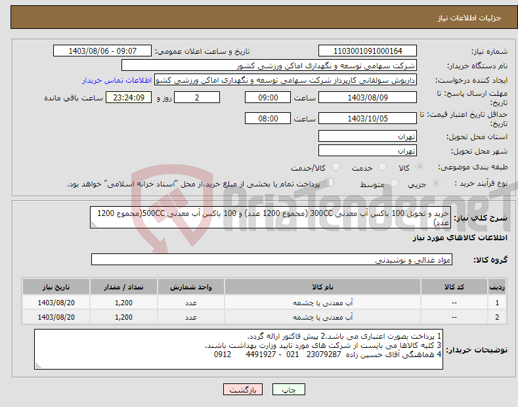This screenshot has width=518, height=407.
Task: Click the ردیف column header
Action: [x=497, y=287]
